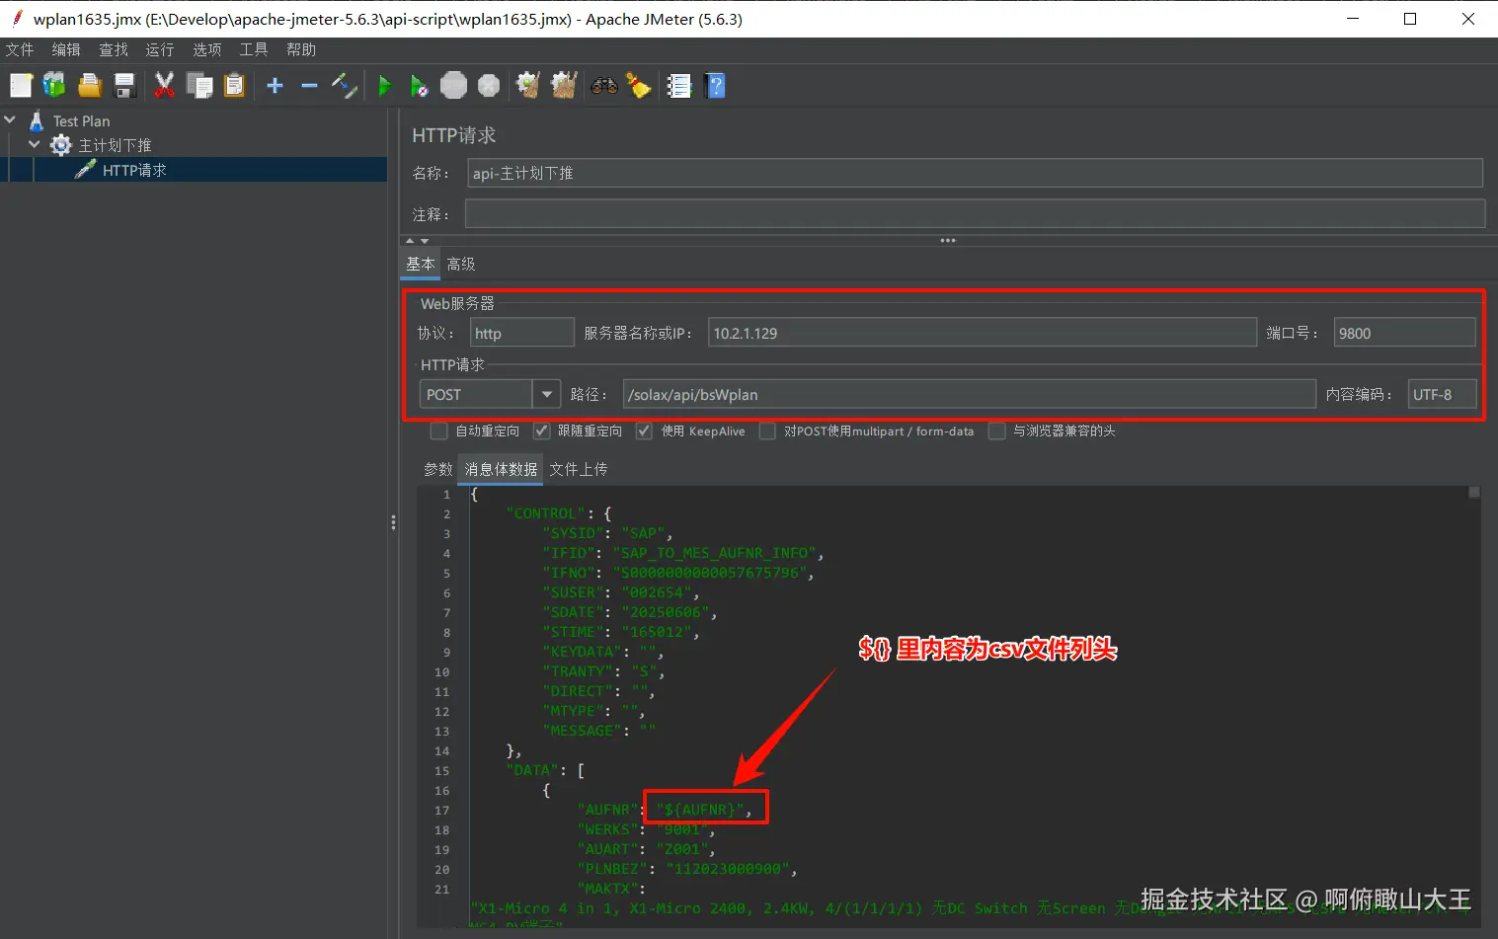Select the Test Plan flask icon in the tree
Viewport: 1498px width, 939px height.
pos(37,121)
